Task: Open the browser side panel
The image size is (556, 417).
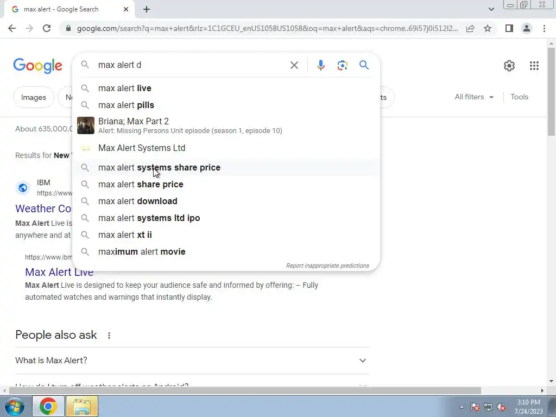Action: click(x=509, y=28)
